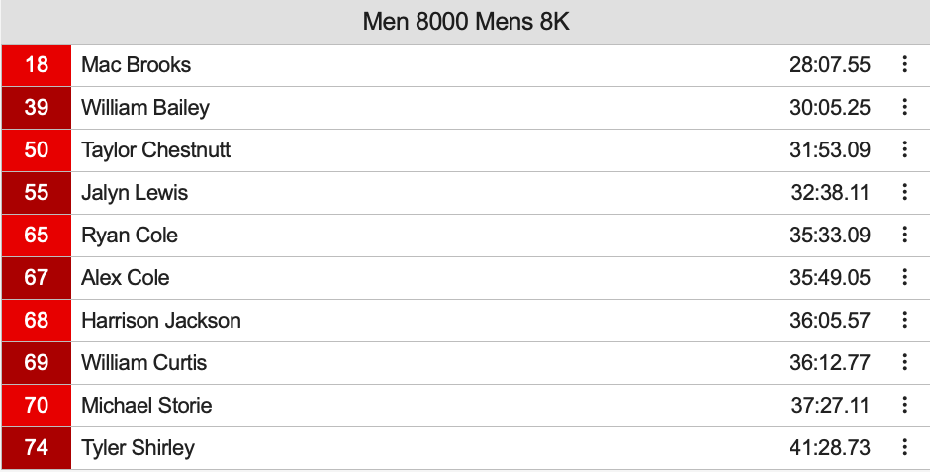
Task: Select the Jalyn Lewis result row
Action: pyautogui.click(x=445, y=193)
